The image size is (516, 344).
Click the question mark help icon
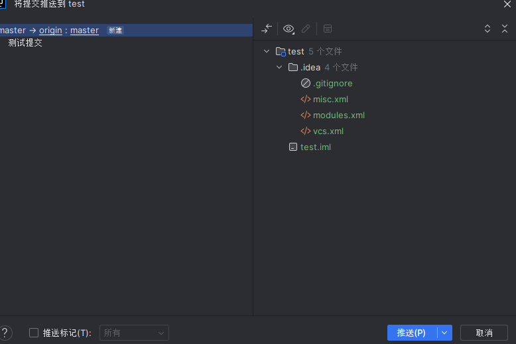pyautogui.click(x=5, y=333)
